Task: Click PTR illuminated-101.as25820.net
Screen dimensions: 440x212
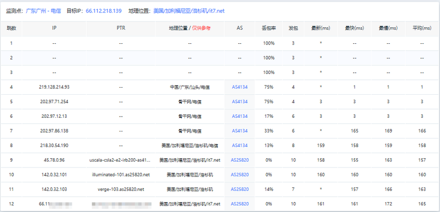Action: (120, 175)
